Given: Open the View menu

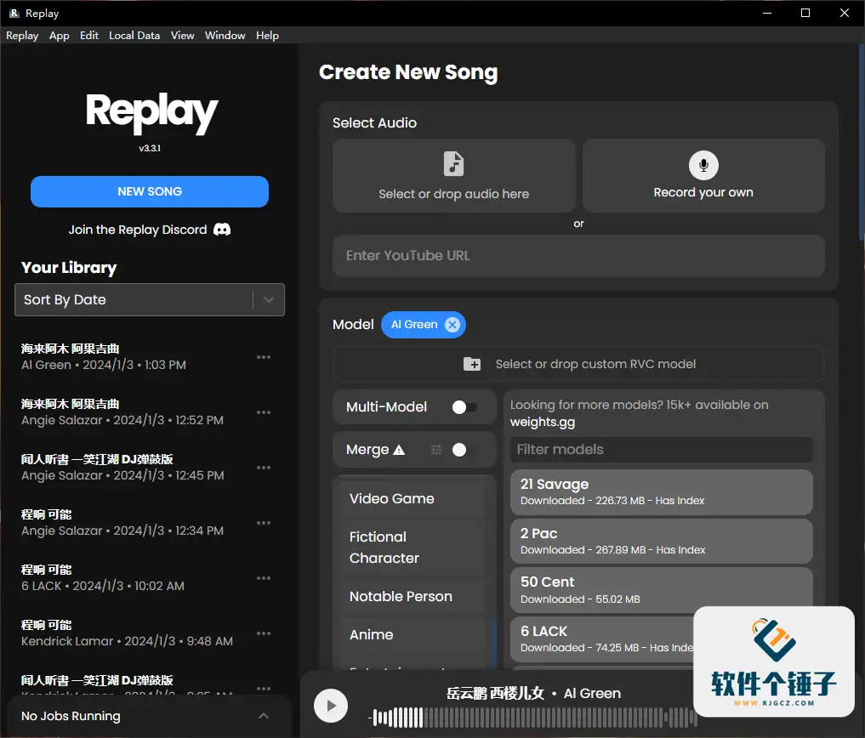Looking at the screenshot, I should tap(182, 36).
